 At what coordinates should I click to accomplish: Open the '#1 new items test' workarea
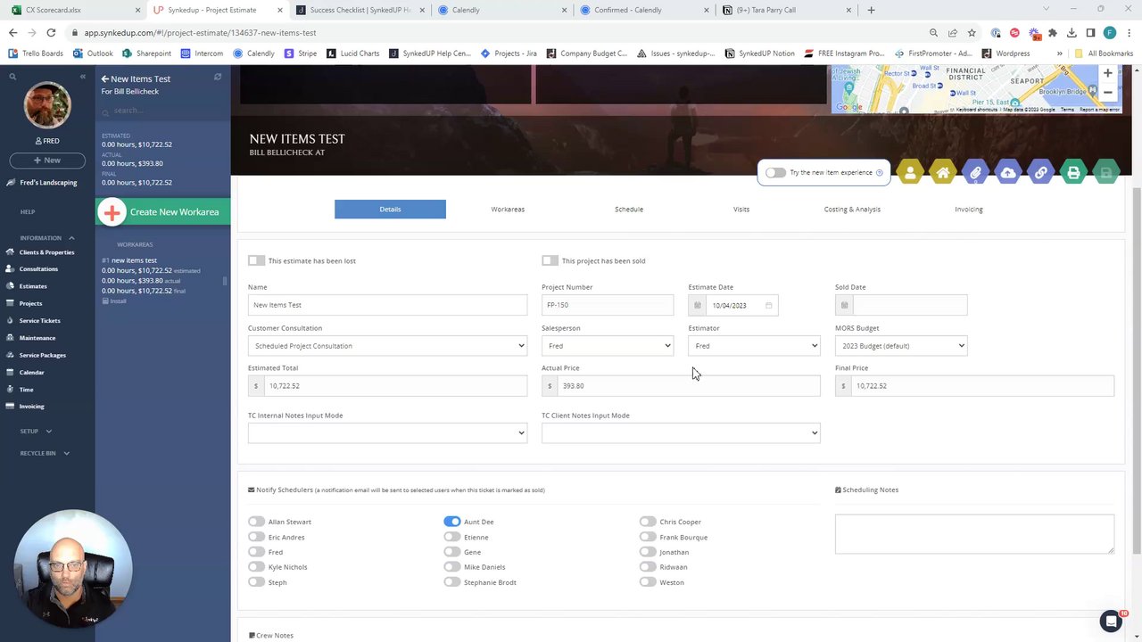129,260
